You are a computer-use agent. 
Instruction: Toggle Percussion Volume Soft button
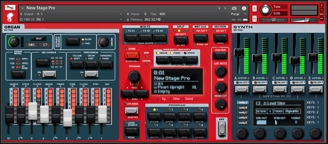[x=77, y=64]
